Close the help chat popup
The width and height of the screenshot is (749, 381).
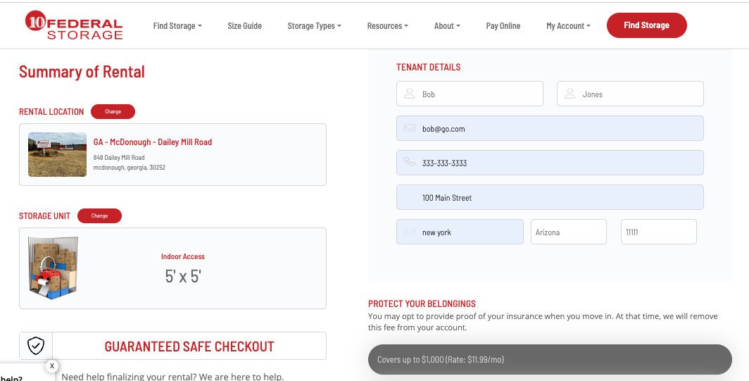coord(51,366)
